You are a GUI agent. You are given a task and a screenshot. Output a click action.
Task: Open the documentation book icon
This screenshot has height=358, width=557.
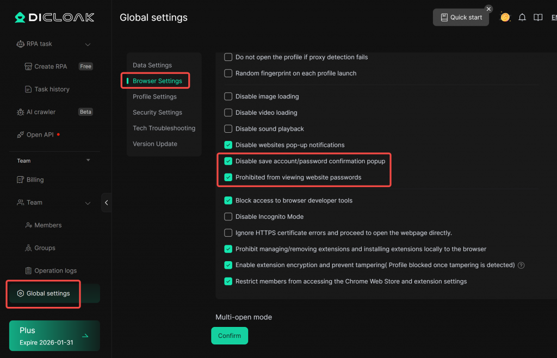coord(538,17)
